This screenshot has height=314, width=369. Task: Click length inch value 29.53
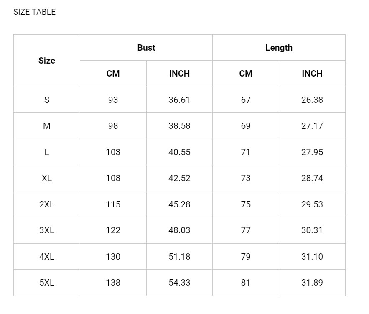(x=312, y=204)
